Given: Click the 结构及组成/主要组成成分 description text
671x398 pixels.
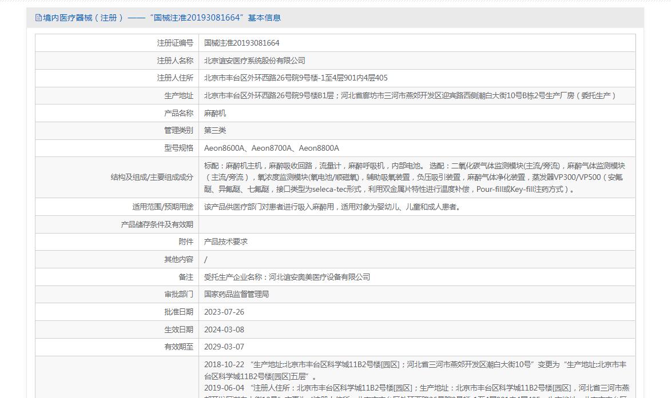Looking at the screenshot, I should point(415,177).
